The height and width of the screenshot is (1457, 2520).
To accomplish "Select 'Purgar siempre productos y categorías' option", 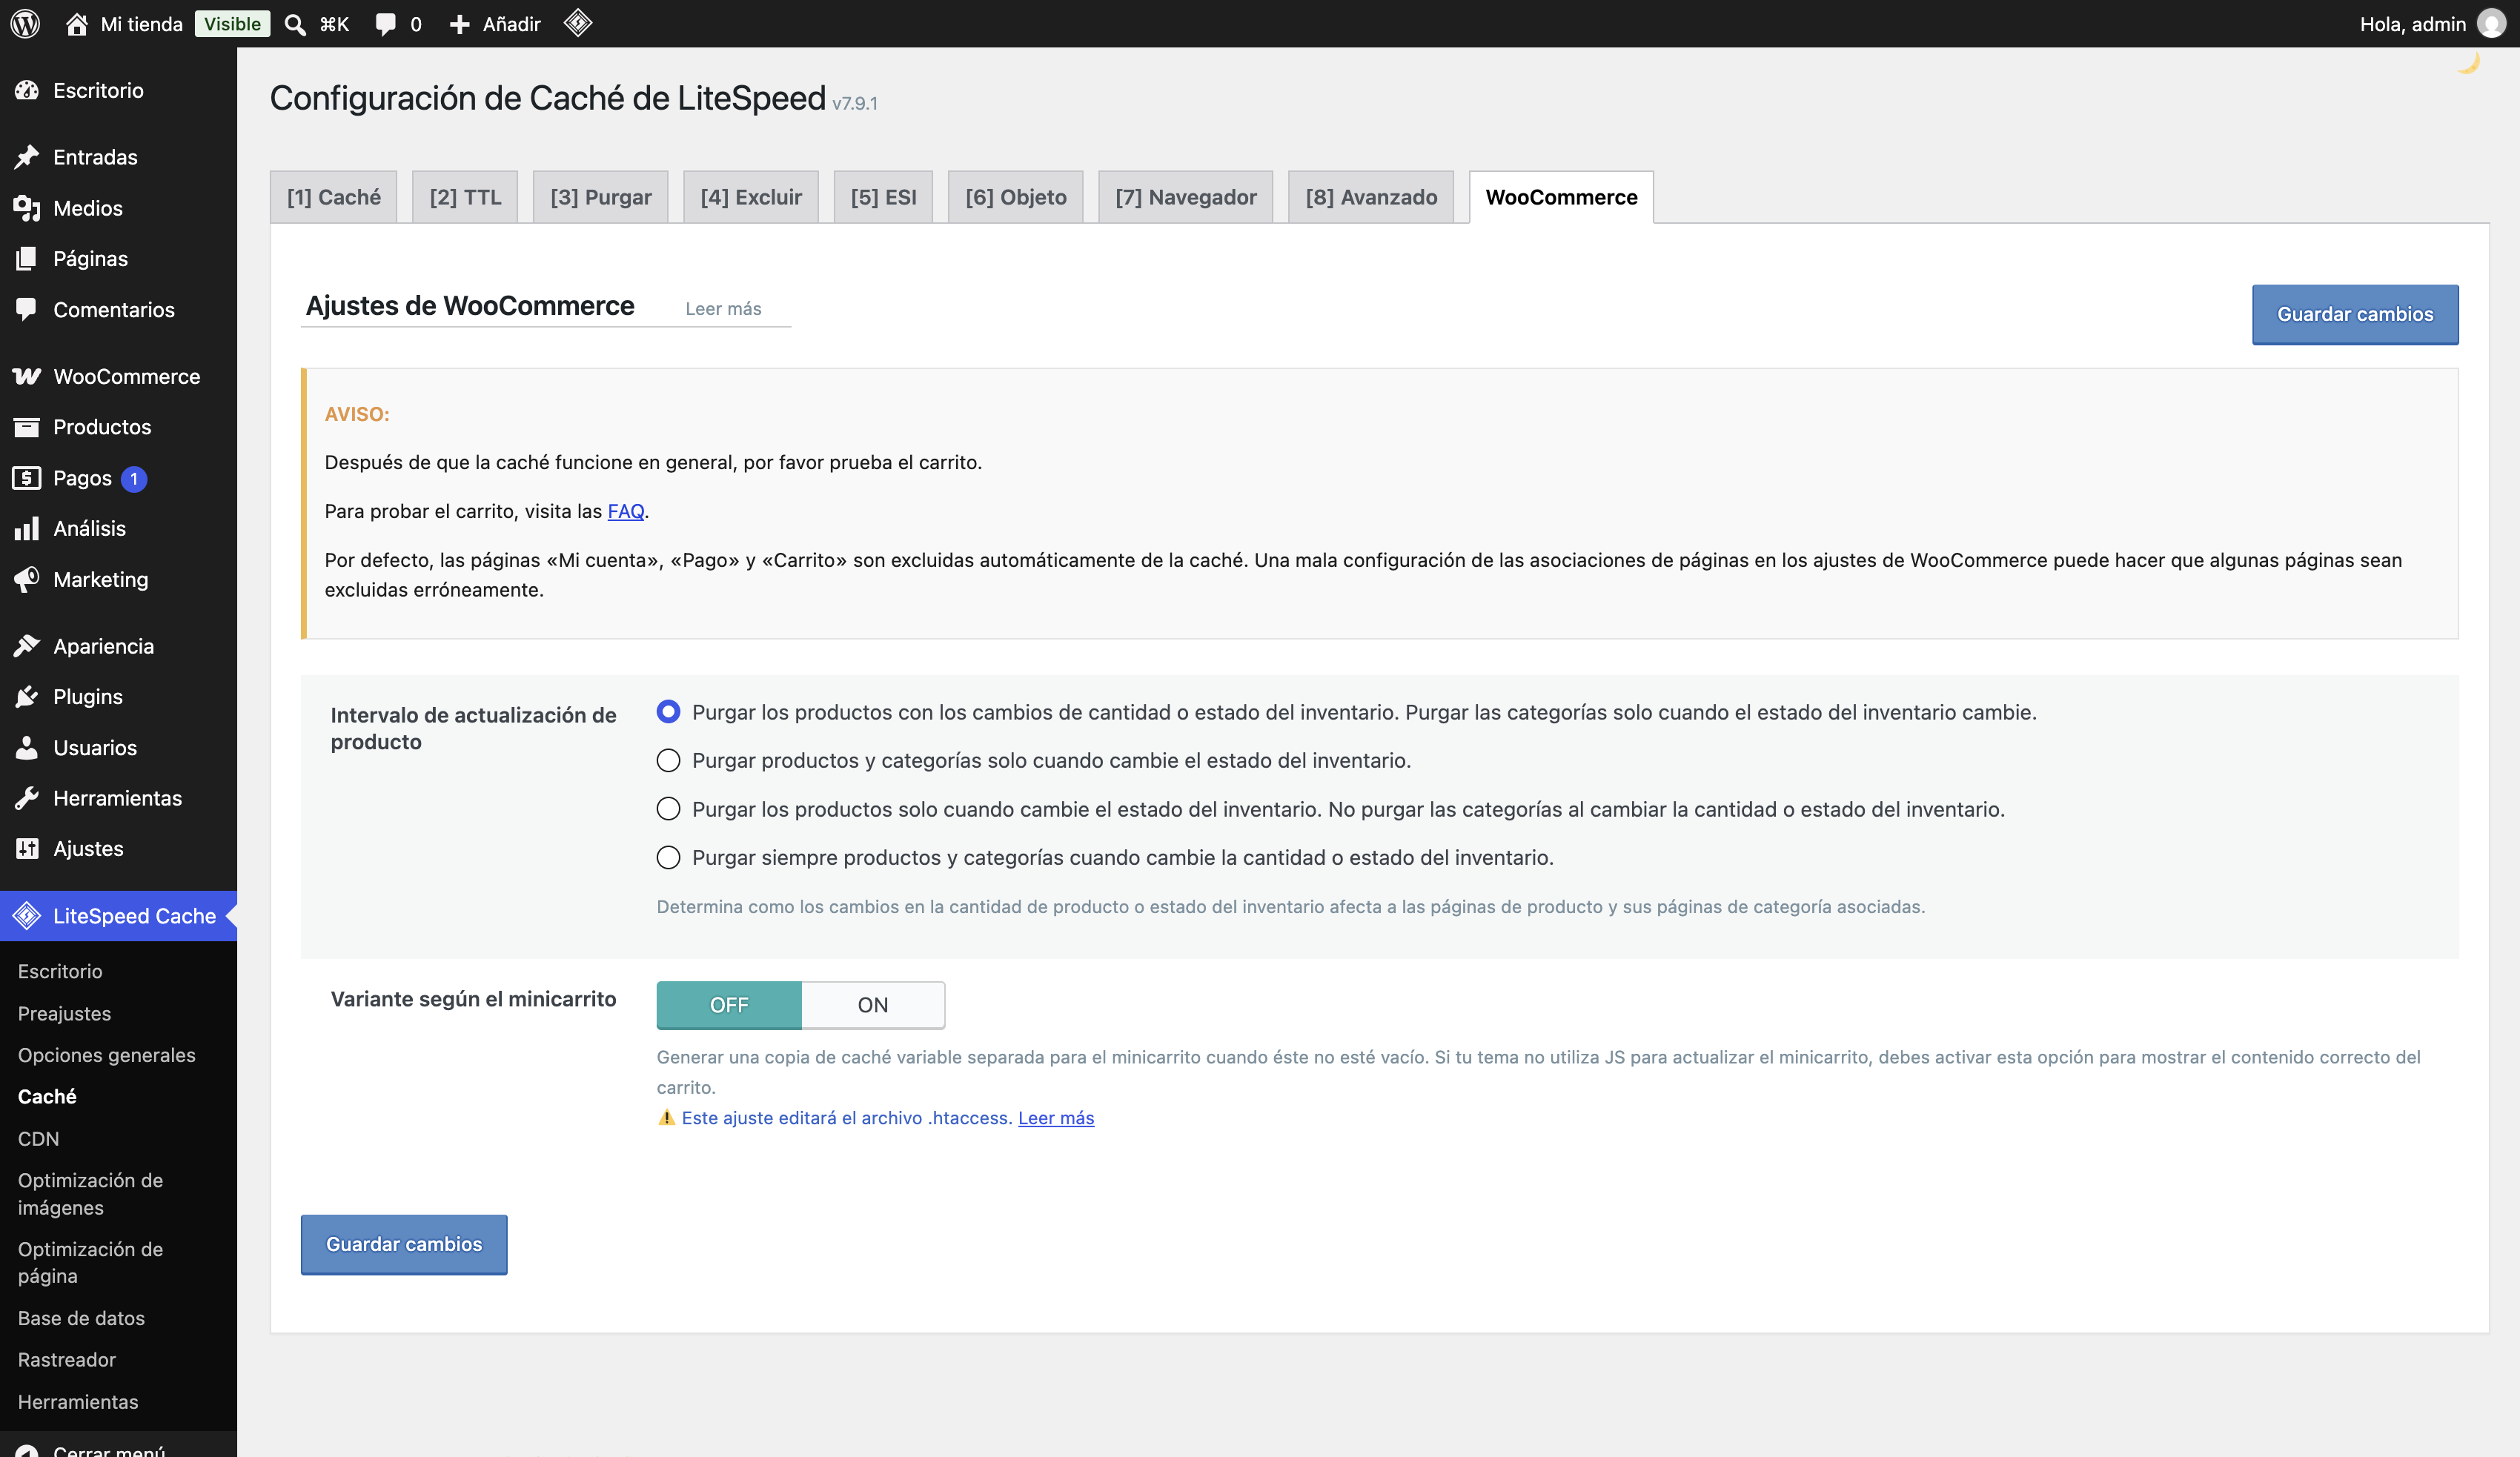I will tap(668, 857).
